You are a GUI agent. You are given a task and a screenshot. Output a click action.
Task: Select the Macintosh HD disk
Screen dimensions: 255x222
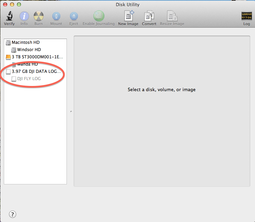point(35,42)
